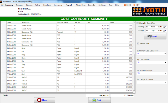The image size is (168, 103).
Task: Click the Particulars column header
Action: (x=39, y=22)
